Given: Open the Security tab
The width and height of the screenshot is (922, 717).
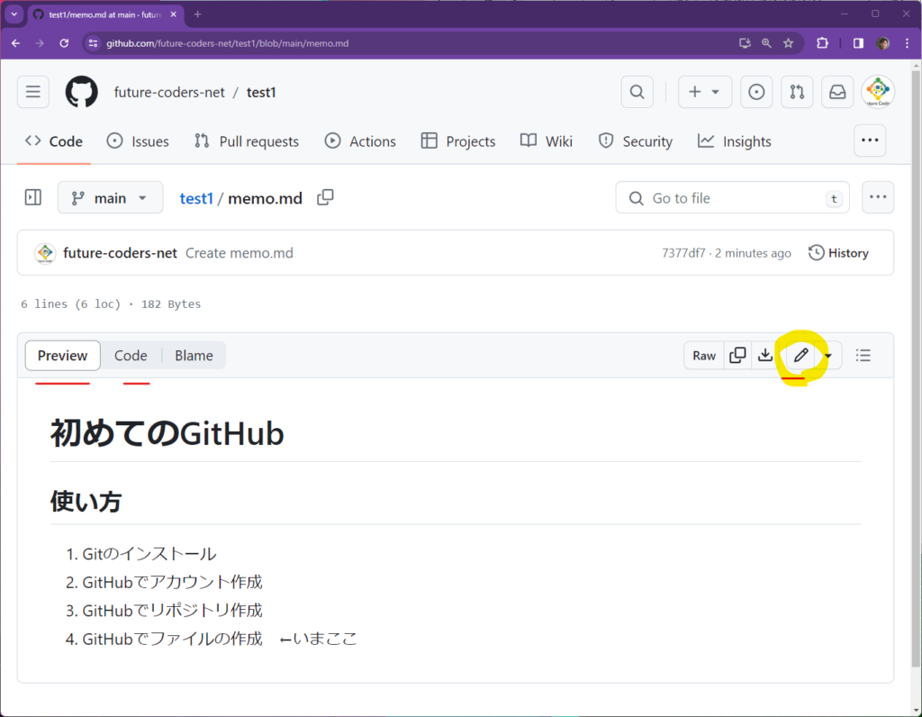Looking at the screenshot, I should point(635,141).
